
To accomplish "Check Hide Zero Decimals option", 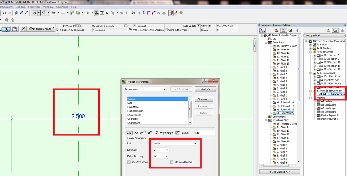I will [172, 162].
